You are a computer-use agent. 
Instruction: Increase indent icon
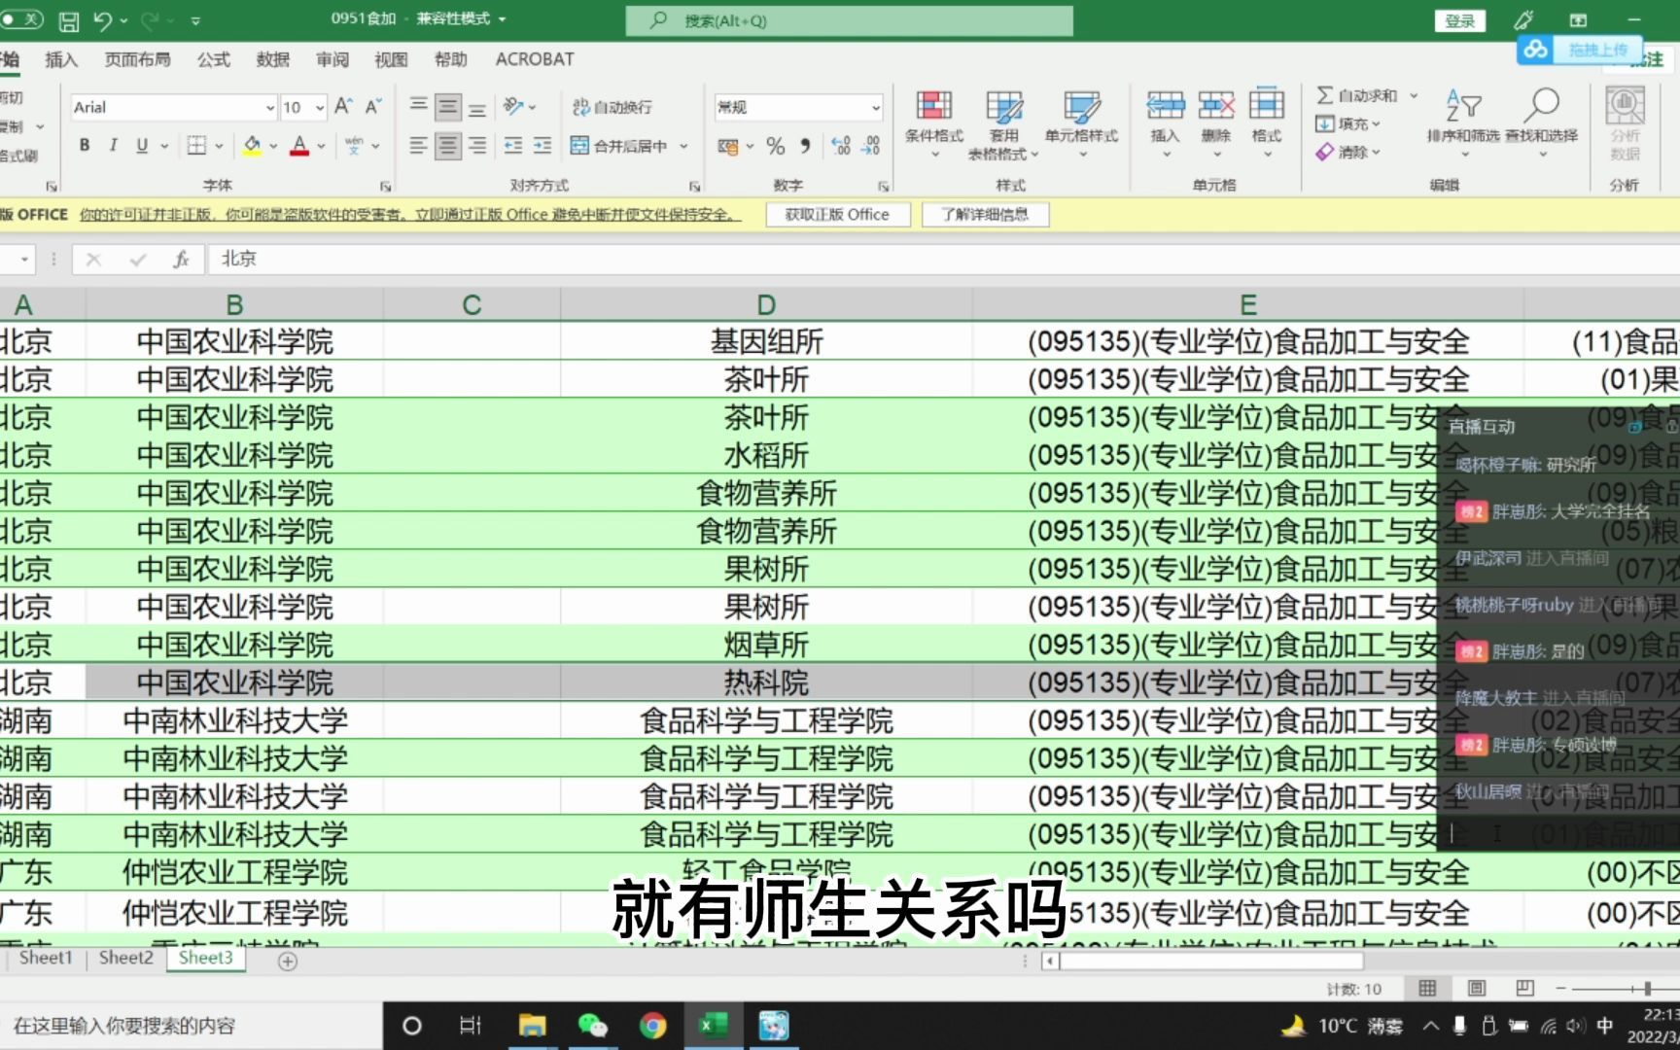[542, 146]
